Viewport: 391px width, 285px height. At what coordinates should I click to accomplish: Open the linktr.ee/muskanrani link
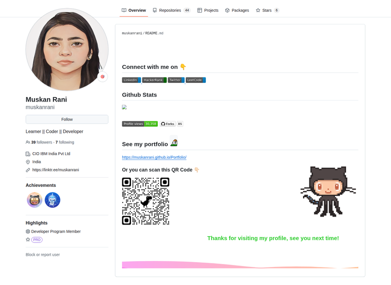(x=56, y=170)
